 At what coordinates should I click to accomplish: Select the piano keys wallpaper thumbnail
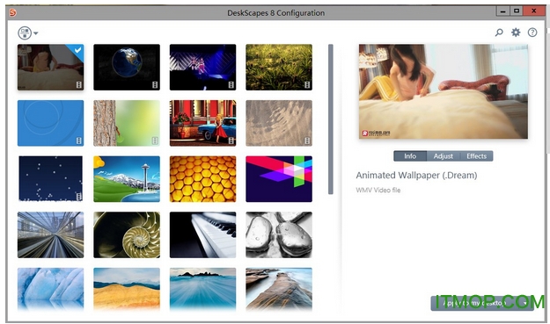(202, 234)
